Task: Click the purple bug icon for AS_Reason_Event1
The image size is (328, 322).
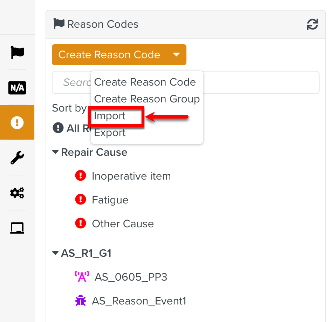Action: coord(81,301)
